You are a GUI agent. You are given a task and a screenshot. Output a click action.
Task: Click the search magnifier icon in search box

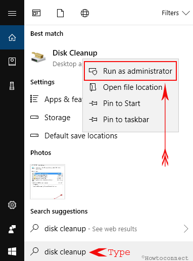34,251
